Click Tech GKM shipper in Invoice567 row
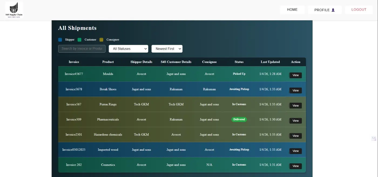The height and width of the screenshot is (177, 378). 141,104
